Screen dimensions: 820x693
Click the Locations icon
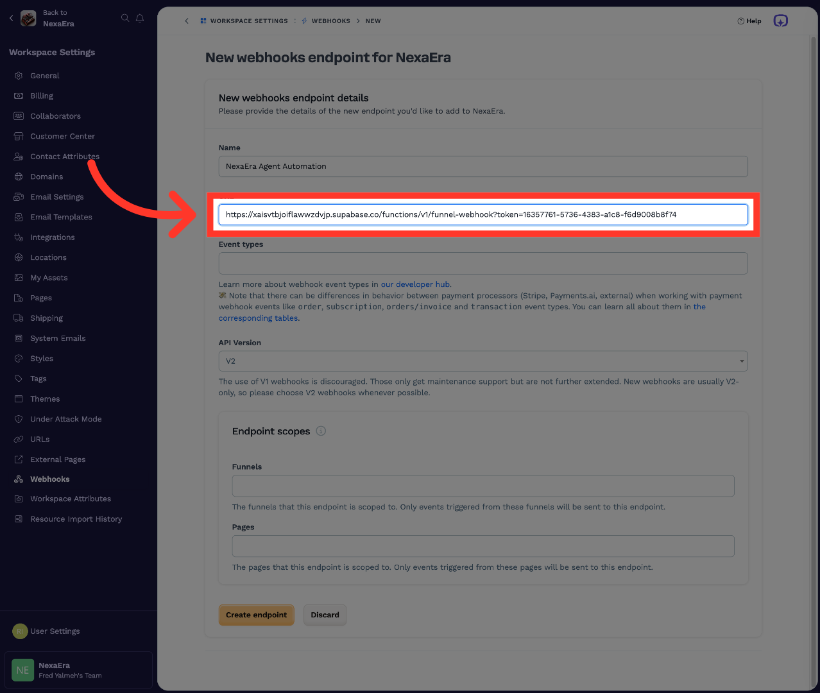19,257
